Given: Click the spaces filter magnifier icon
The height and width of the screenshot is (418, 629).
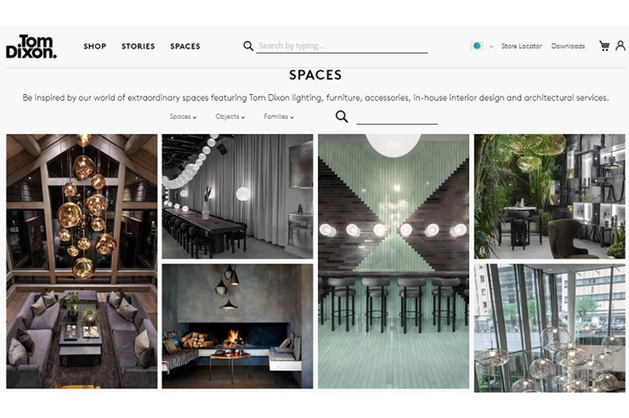Looking at the screenshot, I should 342,116.
